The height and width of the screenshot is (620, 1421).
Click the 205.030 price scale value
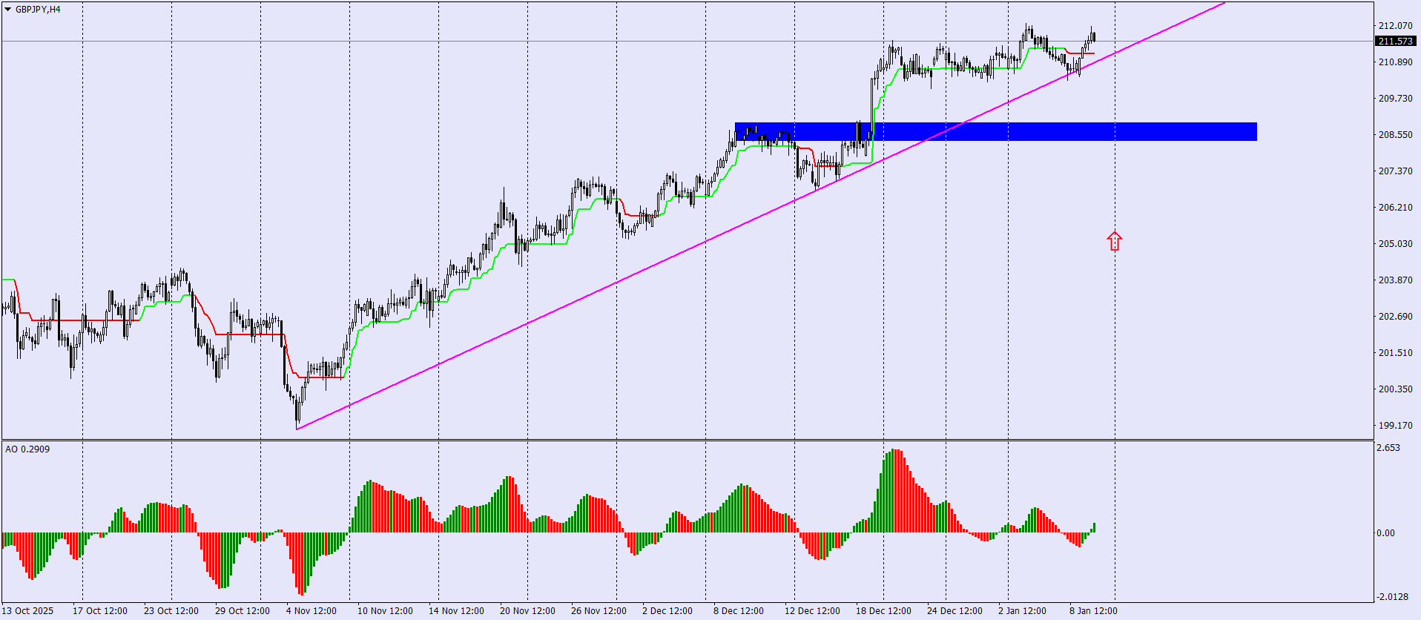pos(1396,244)
